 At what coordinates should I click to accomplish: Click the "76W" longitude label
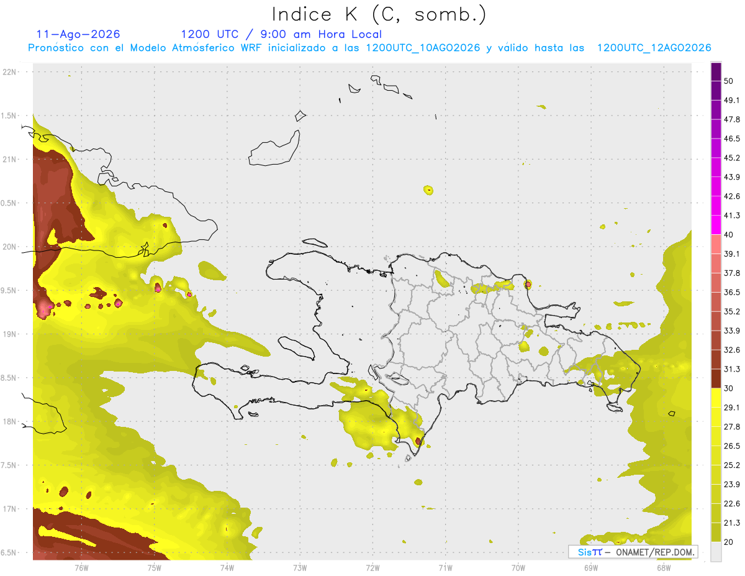[81, 567]
